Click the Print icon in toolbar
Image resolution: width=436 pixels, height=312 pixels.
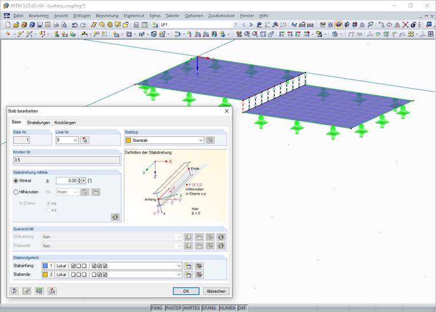pos(56,25)
